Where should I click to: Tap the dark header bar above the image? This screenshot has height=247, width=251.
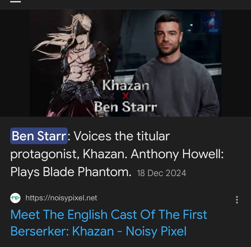pyautogui.click(x=125, y=5)
